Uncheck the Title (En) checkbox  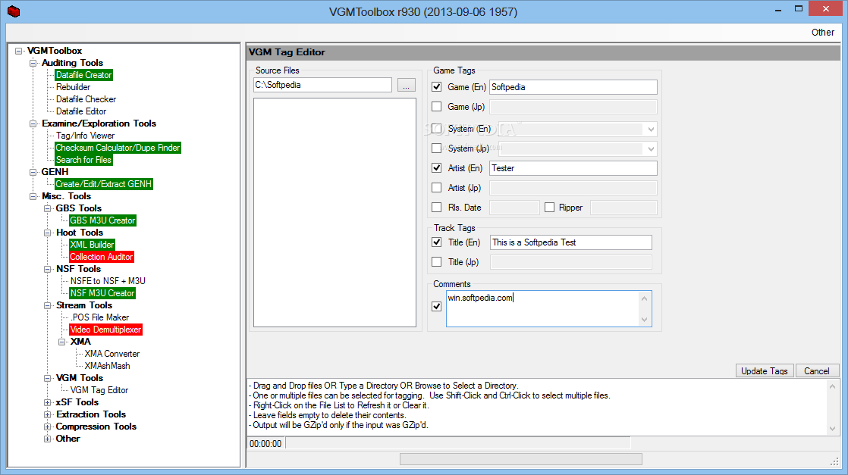point(437,242)
